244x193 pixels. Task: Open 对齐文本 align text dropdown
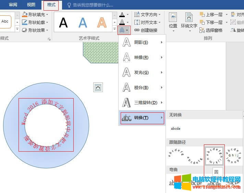(x=147, y=22)
